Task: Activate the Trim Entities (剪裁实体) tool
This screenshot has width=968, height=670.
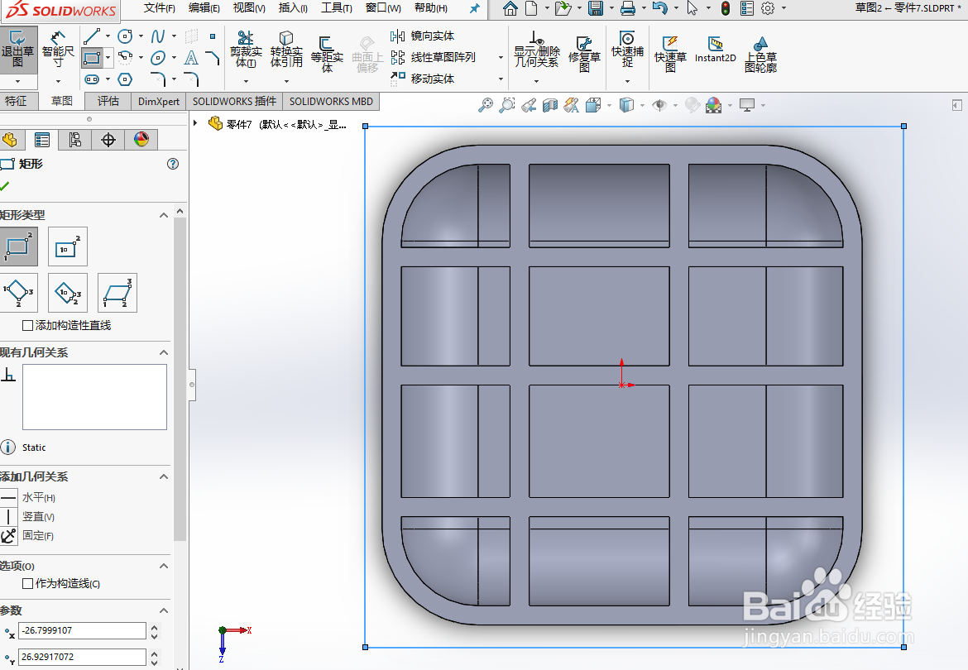Action: pyautogui.click(x=245, y=50)
